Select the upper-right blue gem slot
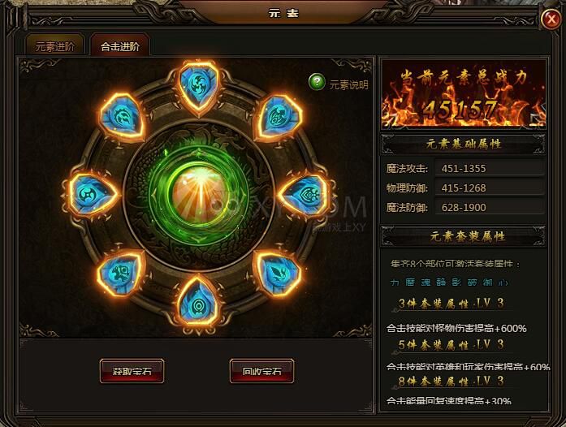The height and width of the screenshot is (427, 566). pos(279,118)
